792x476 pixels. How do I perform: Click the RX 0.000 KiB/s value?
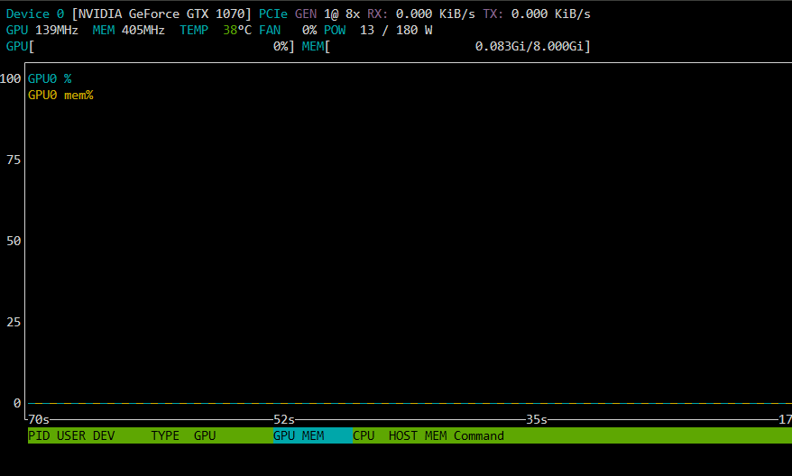point(420,14)
